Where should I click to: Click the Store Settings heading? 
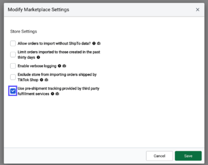point(24,31)
